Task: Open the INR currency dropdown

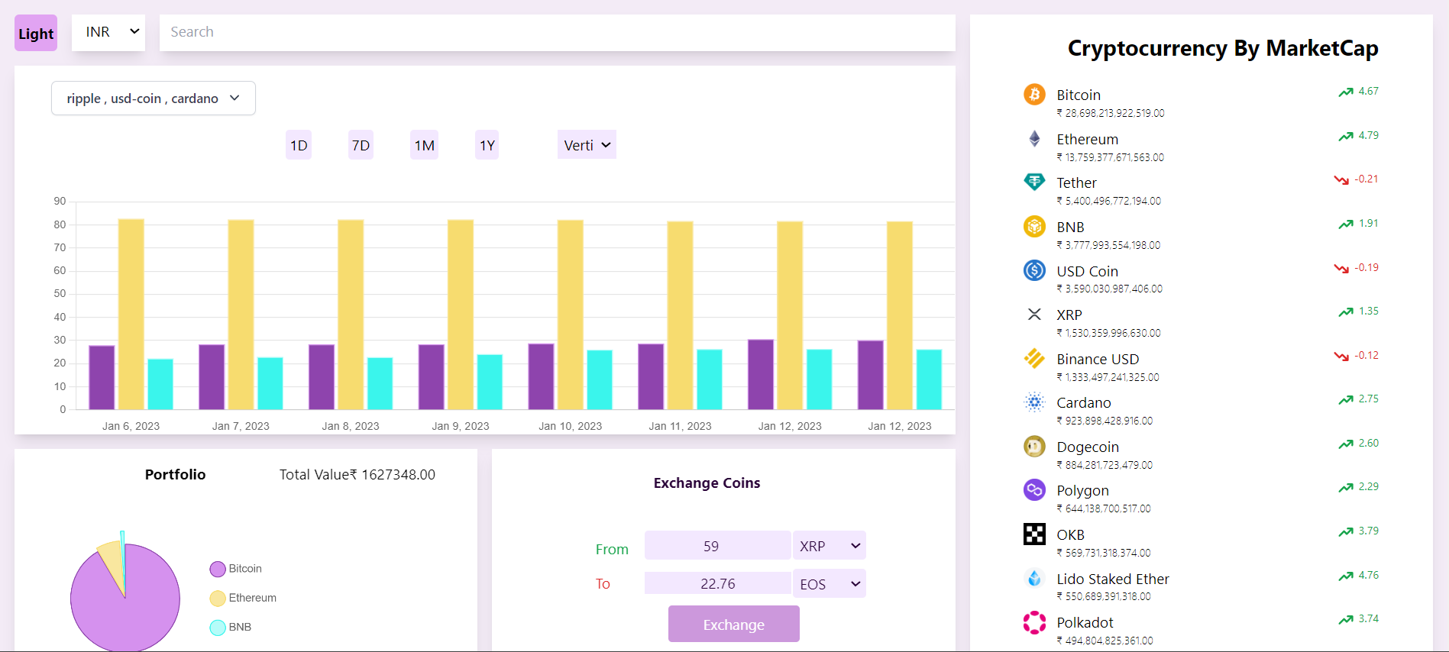Action: (108, 32)
